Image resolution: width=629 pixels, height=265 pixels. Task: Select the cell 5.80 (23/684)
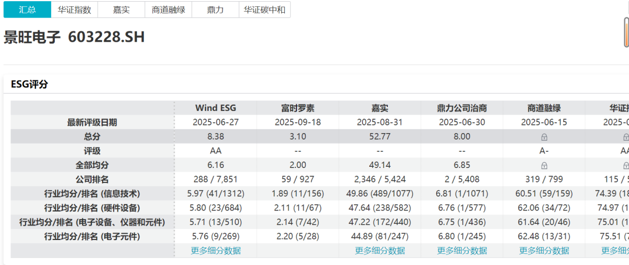[x=216, y=208]
